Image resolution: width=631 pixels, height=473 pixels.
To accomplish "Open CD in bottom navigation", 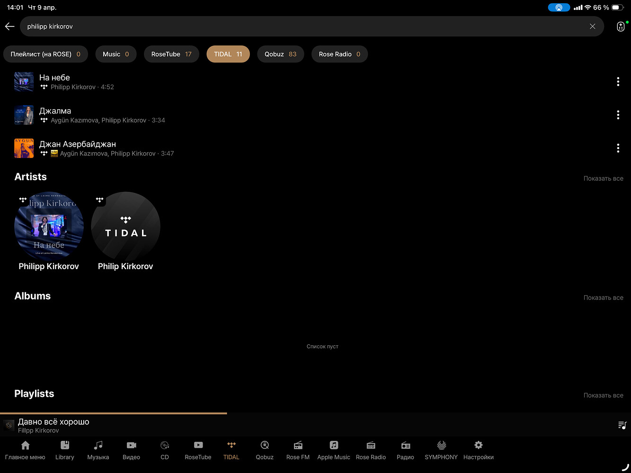I will coord(165,450).
